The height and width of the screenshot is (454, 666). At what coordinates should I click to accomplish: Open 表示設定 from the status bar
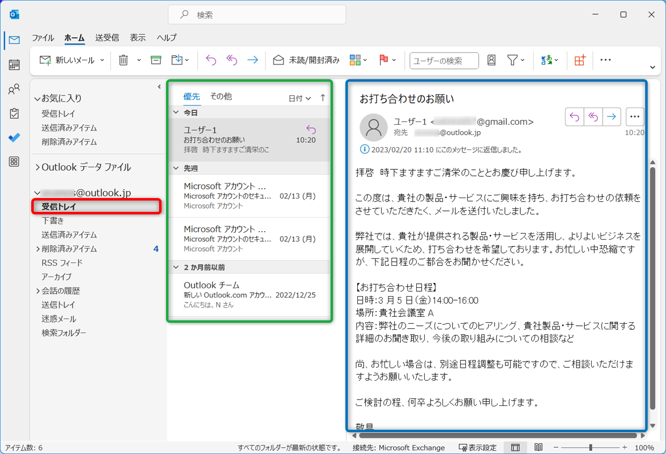click(x=478, y=447)
